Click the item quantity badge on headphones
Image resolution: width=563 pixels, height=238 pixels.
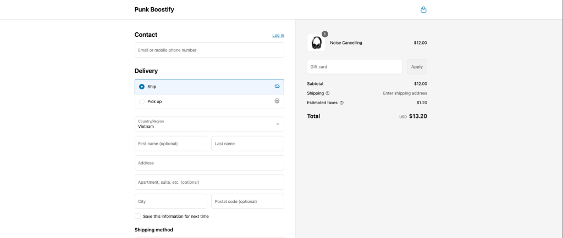click(324, 34)
